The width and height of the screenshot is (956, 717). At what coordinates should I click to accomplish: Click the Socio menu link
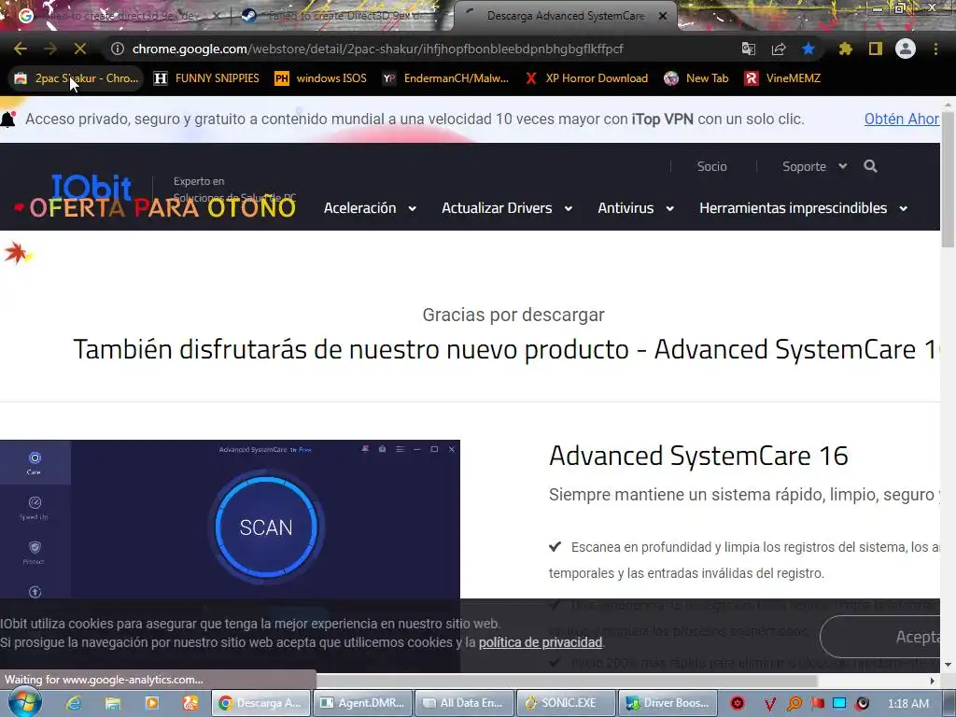click(711, 166)
